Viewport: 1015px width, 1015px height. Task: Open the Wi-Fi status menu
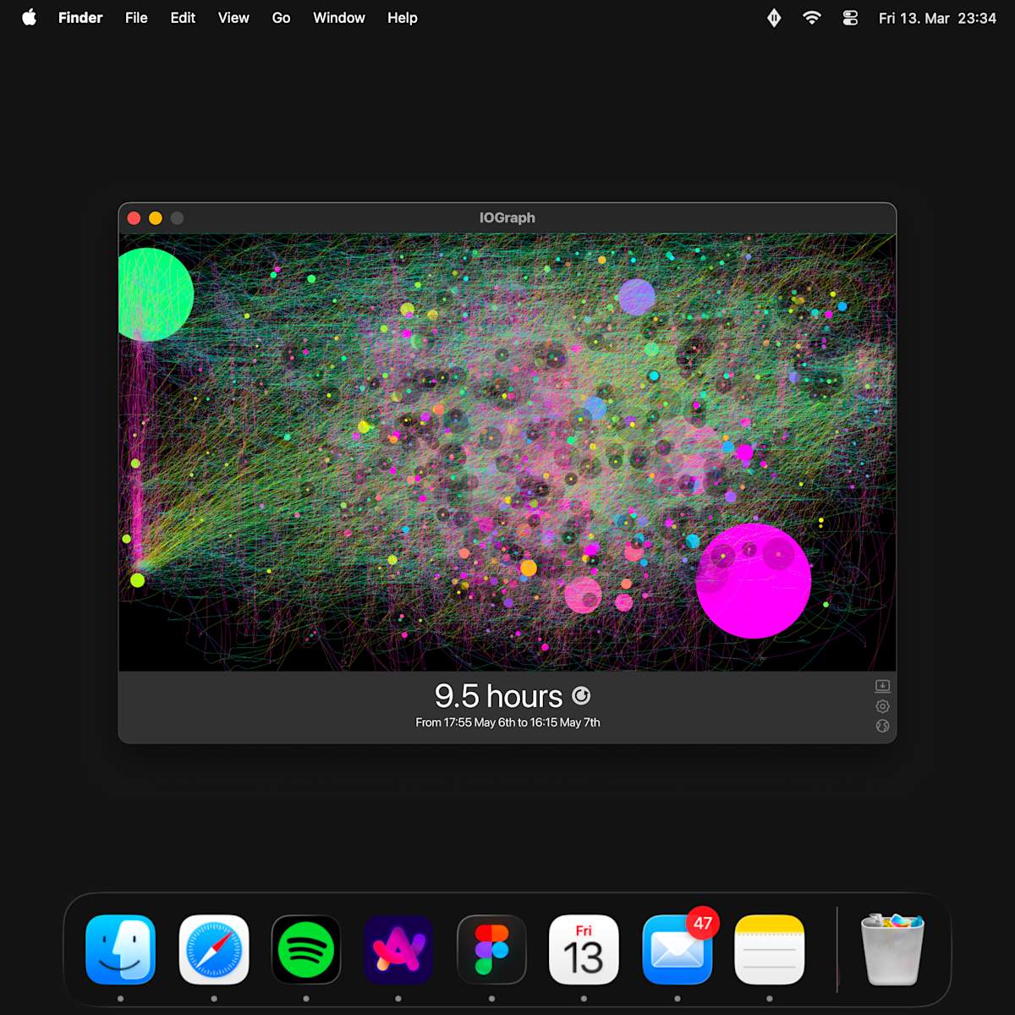812,18
